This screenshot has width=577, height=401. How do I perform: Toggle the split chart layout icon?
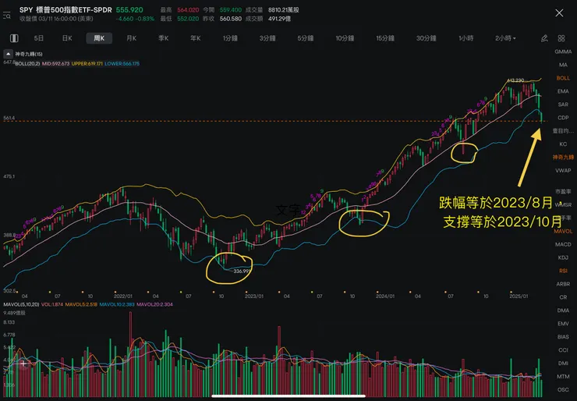(14, 38)
